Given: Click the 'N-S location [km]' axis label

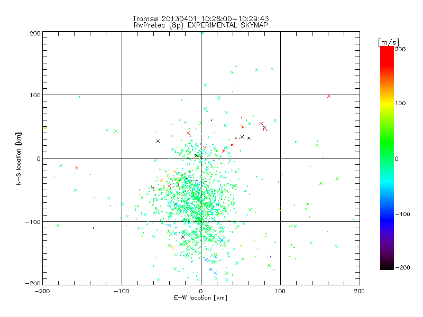Looking at the screenshot, I should [19, 158].
